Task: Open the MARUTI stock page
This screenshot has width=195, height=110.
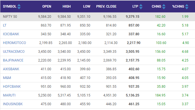Action: [x=9, y=95]
